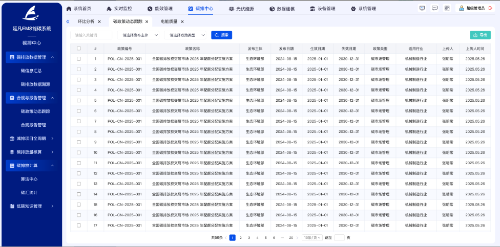The height and width of the screenshot is (247, 500).
Task: Switch to the 环比分析 tab
Action: 86,21
